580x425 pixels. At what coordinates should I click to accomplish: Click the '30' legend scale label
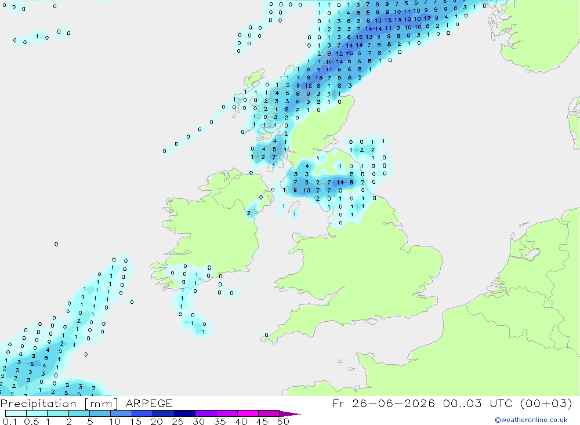[198, 422]
